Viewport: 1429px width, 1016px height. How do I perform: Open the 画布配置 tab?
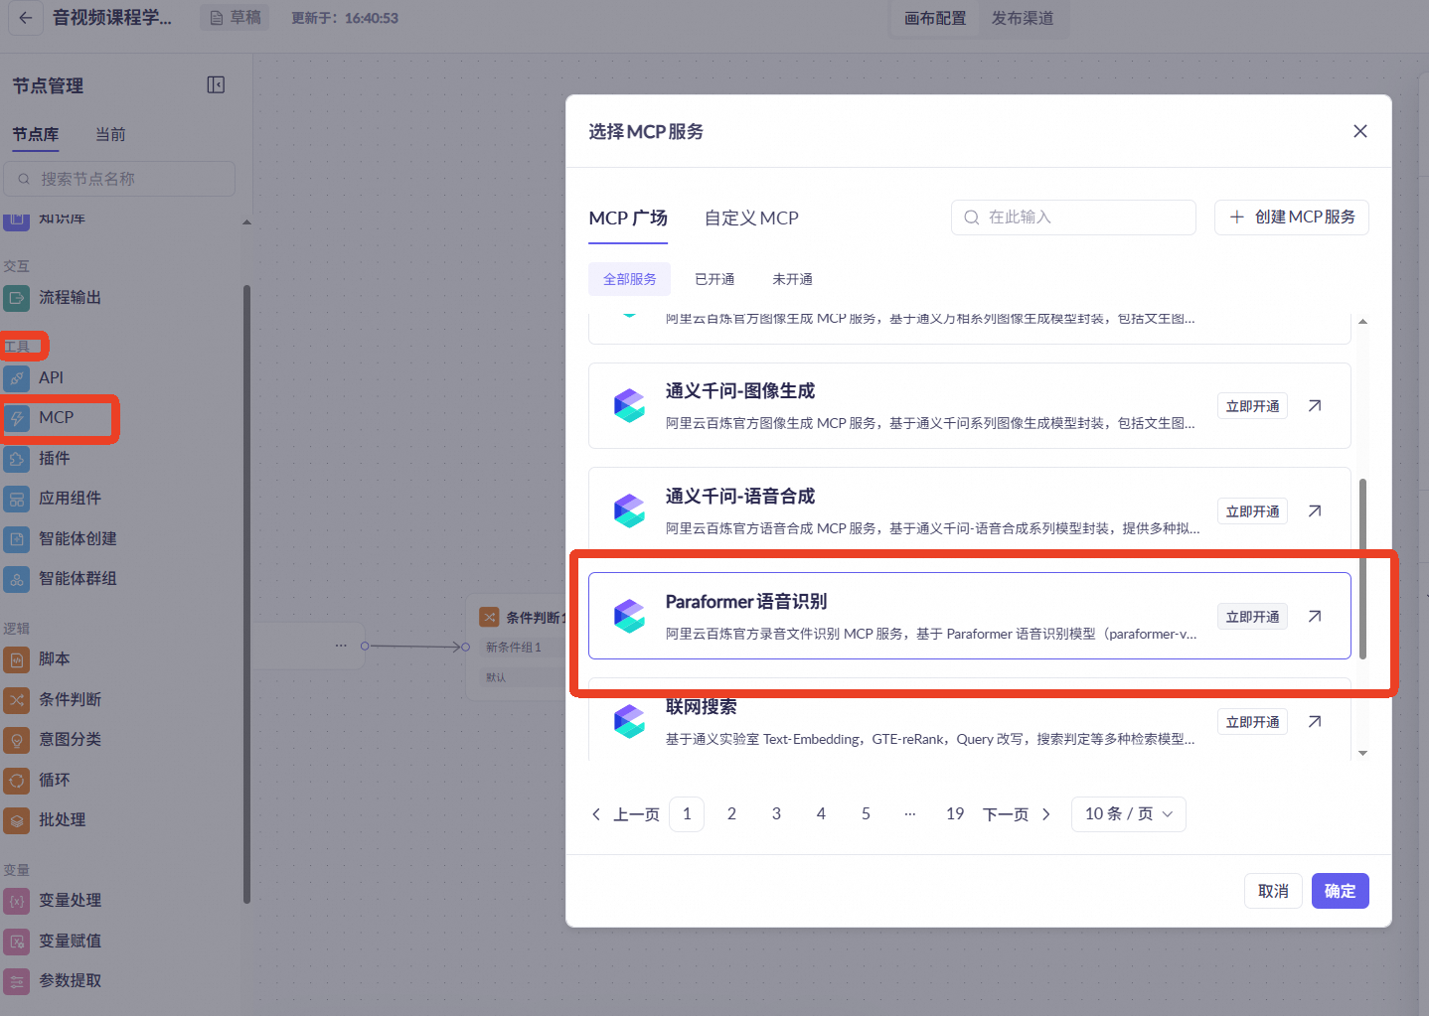coord(935,18)
